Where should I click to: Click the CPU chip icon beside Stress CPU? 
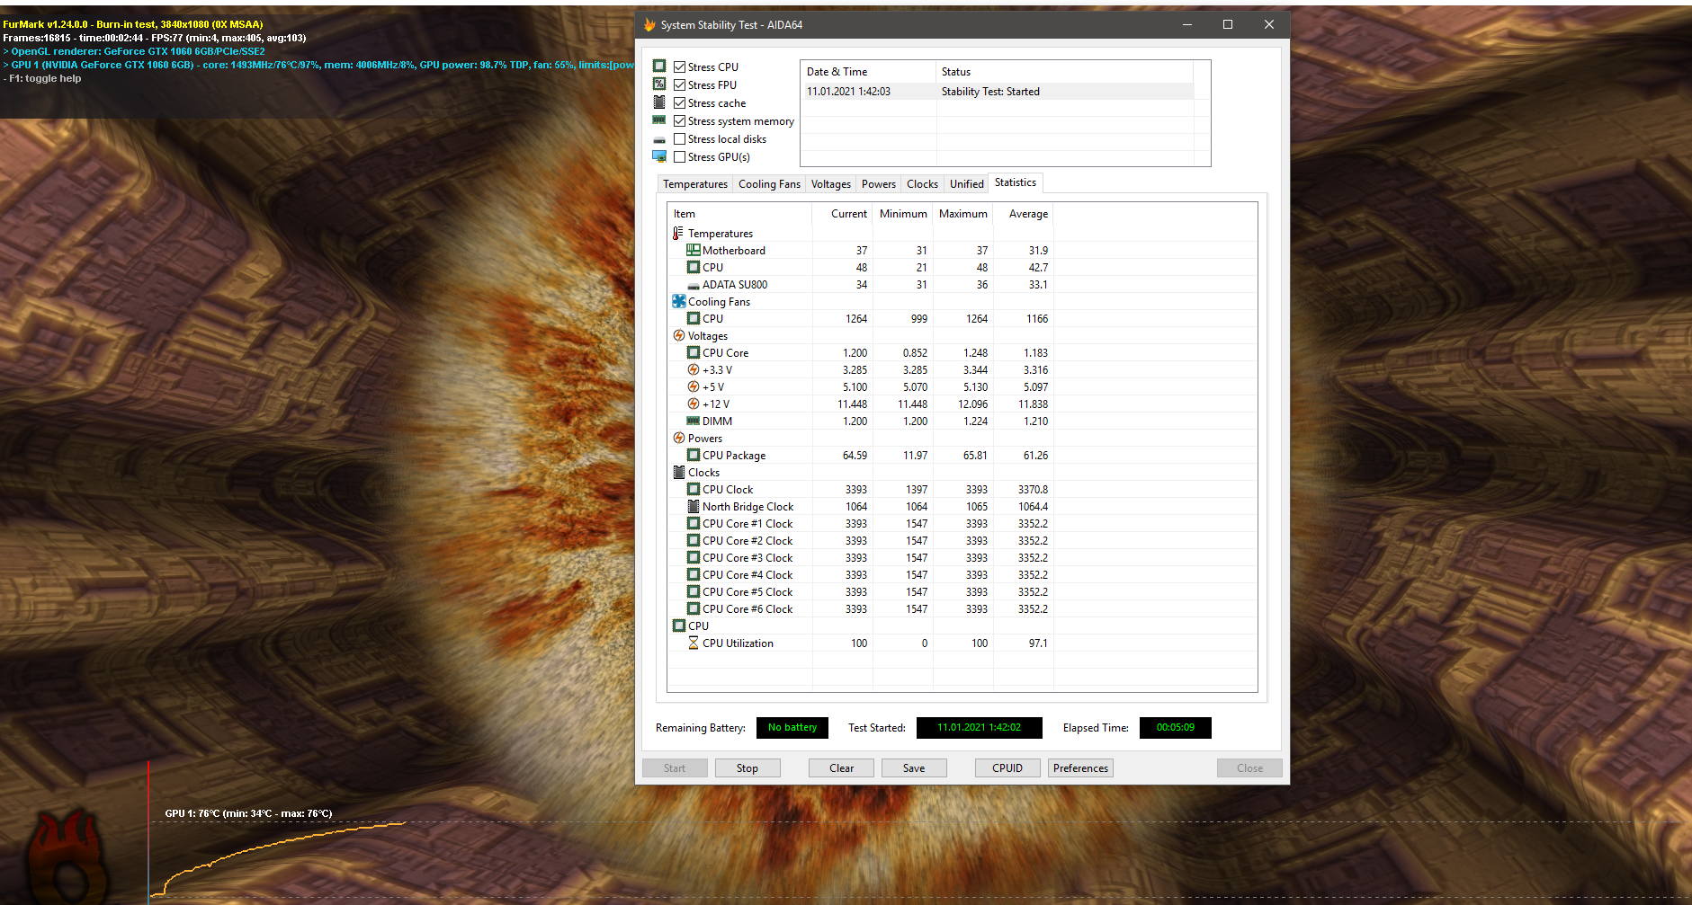pyautogui.click(x=659, y=66)
